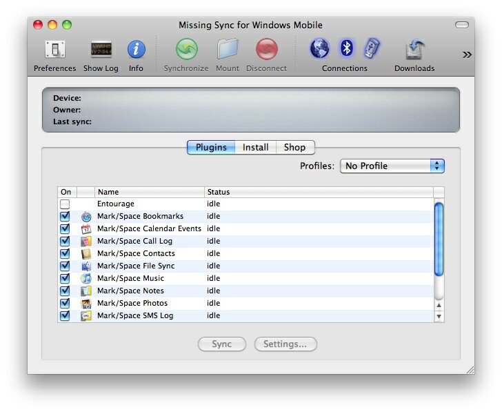Click the SMS Log plugin icon
Image resolution: width=502 pixels, height=412 pixels.
point(86,316)
